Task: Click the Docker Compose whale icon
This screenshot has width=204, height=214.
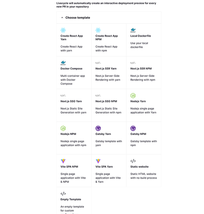Action: [x=63, y=62]
